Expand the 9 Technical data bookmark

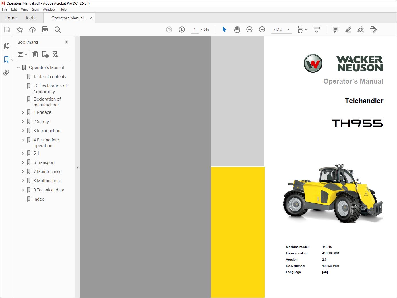23,190
